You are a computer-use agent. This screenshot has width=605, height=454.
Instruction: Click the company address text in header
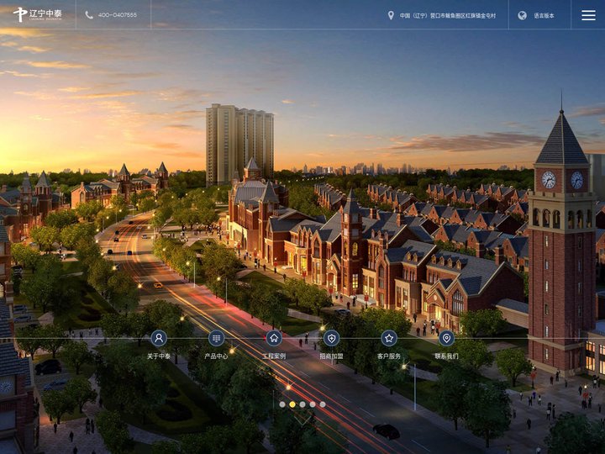[x=448, y=16]
